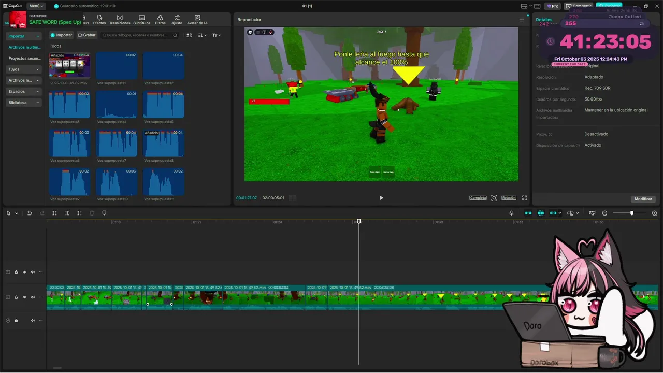Viewport: 663px width, 373px height.
Task: Click the zoom-to-fit timeline icon
Action: [592, 213]
